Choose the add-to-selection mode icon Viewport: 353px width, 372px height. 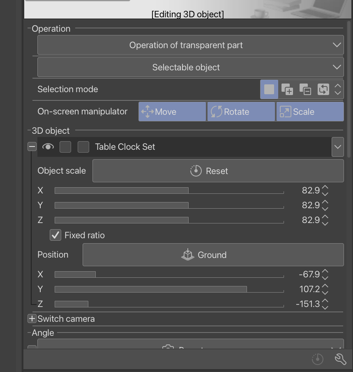288,89
